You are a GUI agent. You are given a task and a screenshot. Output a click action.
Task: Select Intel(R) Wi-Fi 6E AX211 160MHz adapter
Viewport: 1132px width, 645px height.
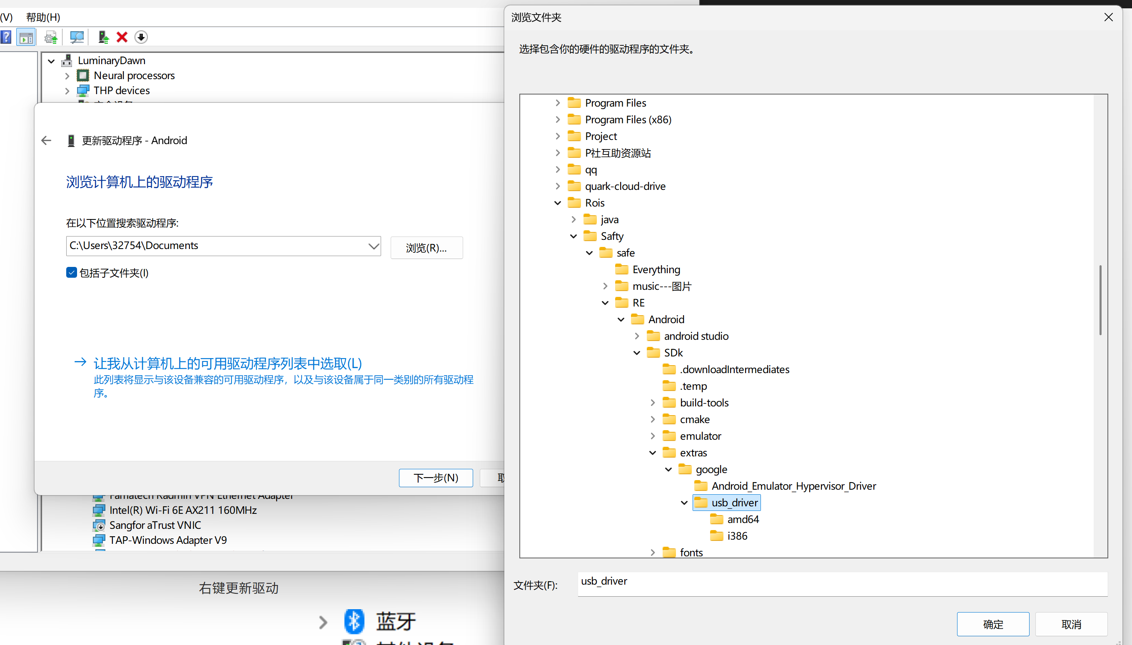point(183,510)
